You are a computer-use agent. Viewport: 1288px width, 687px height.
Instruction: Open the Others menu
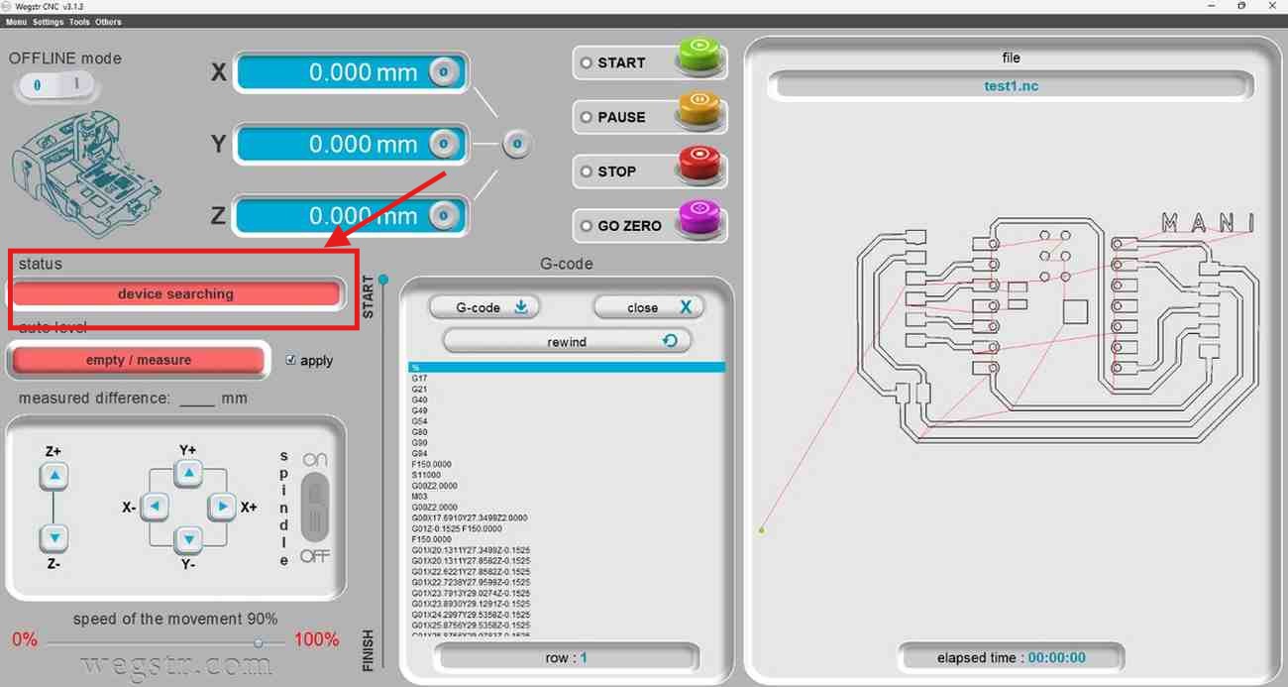(x=108, y=22)
